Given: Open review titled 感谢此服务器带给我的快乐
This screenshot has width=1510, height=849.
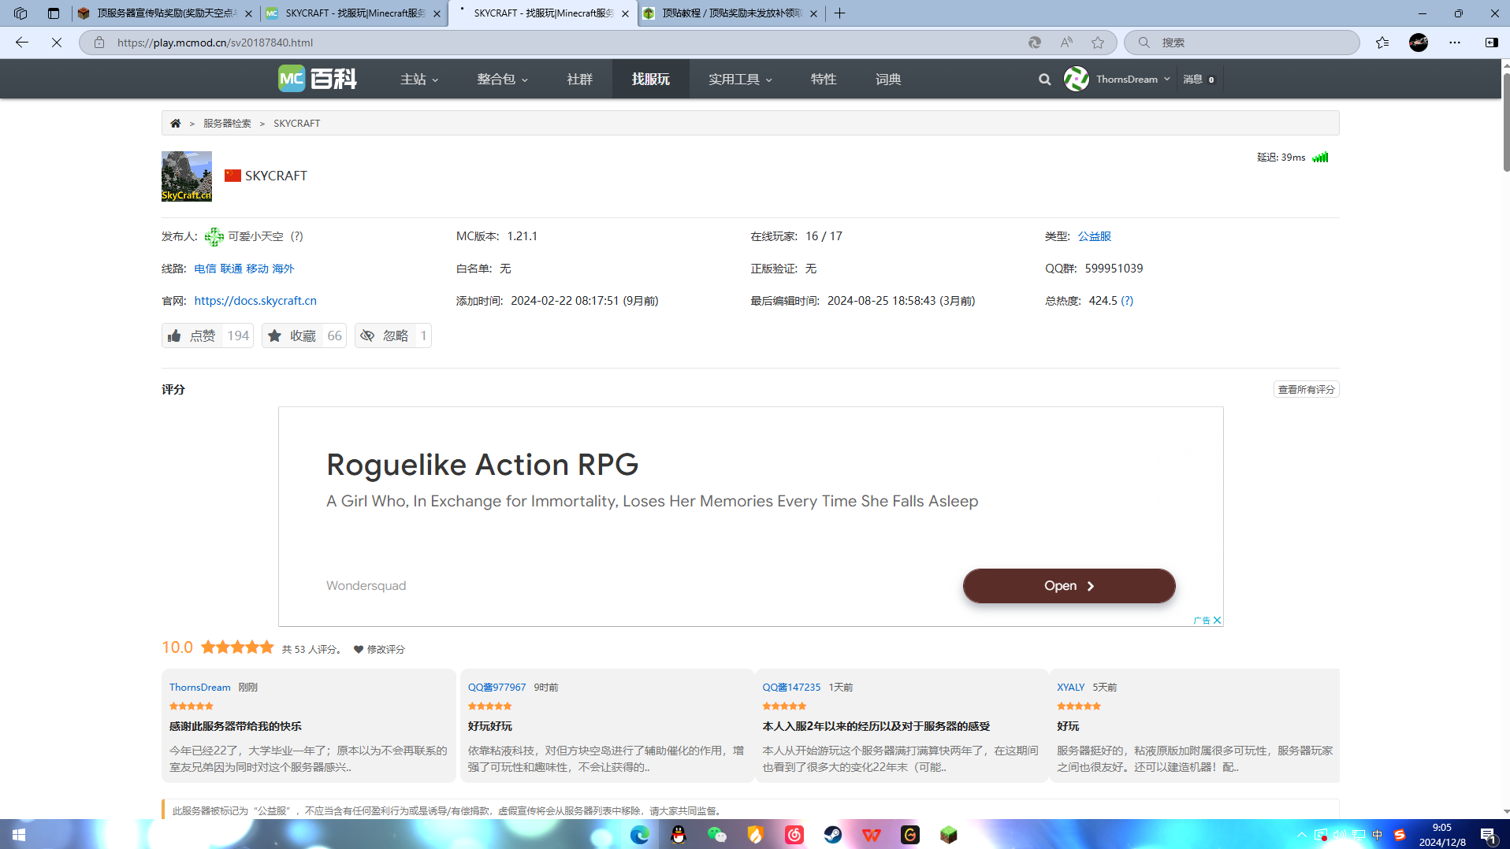Looking at the screenshot, I should (236, 726).
